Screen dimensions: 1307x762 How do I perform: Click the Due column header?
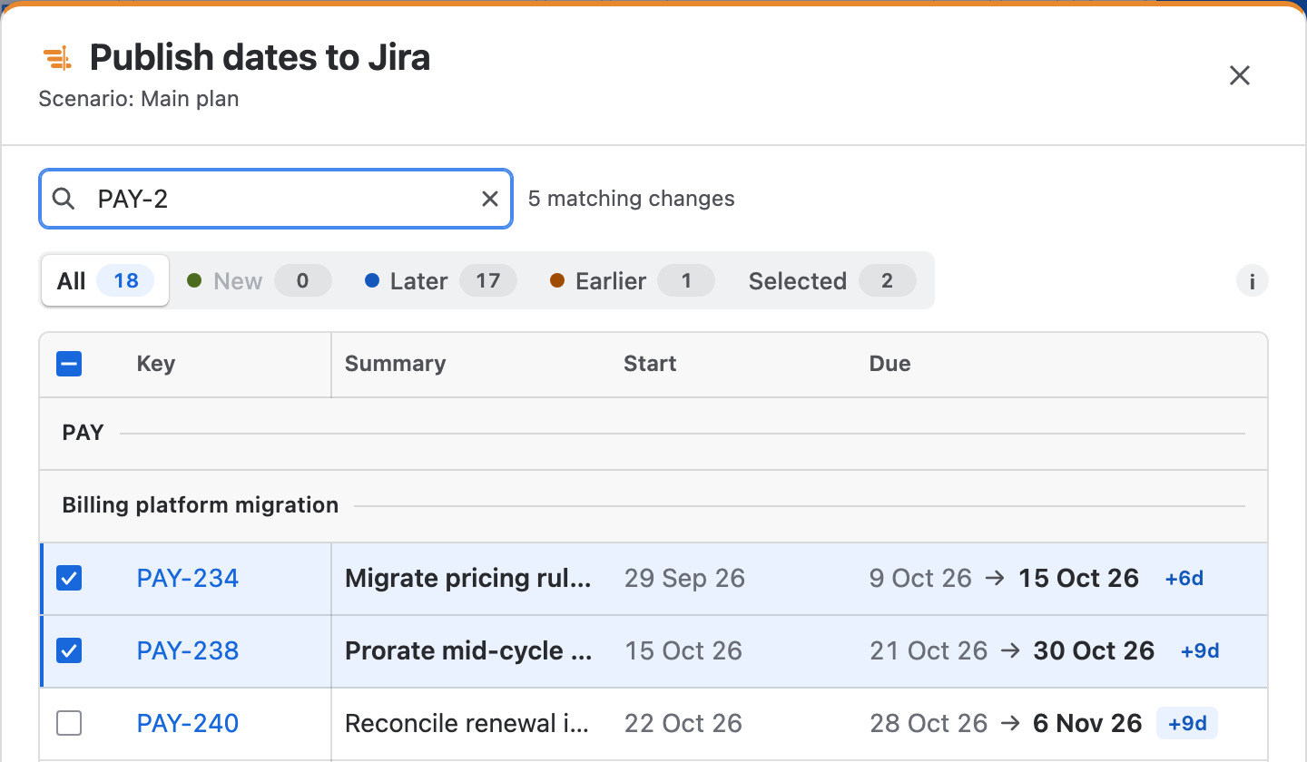coord(889,364)
